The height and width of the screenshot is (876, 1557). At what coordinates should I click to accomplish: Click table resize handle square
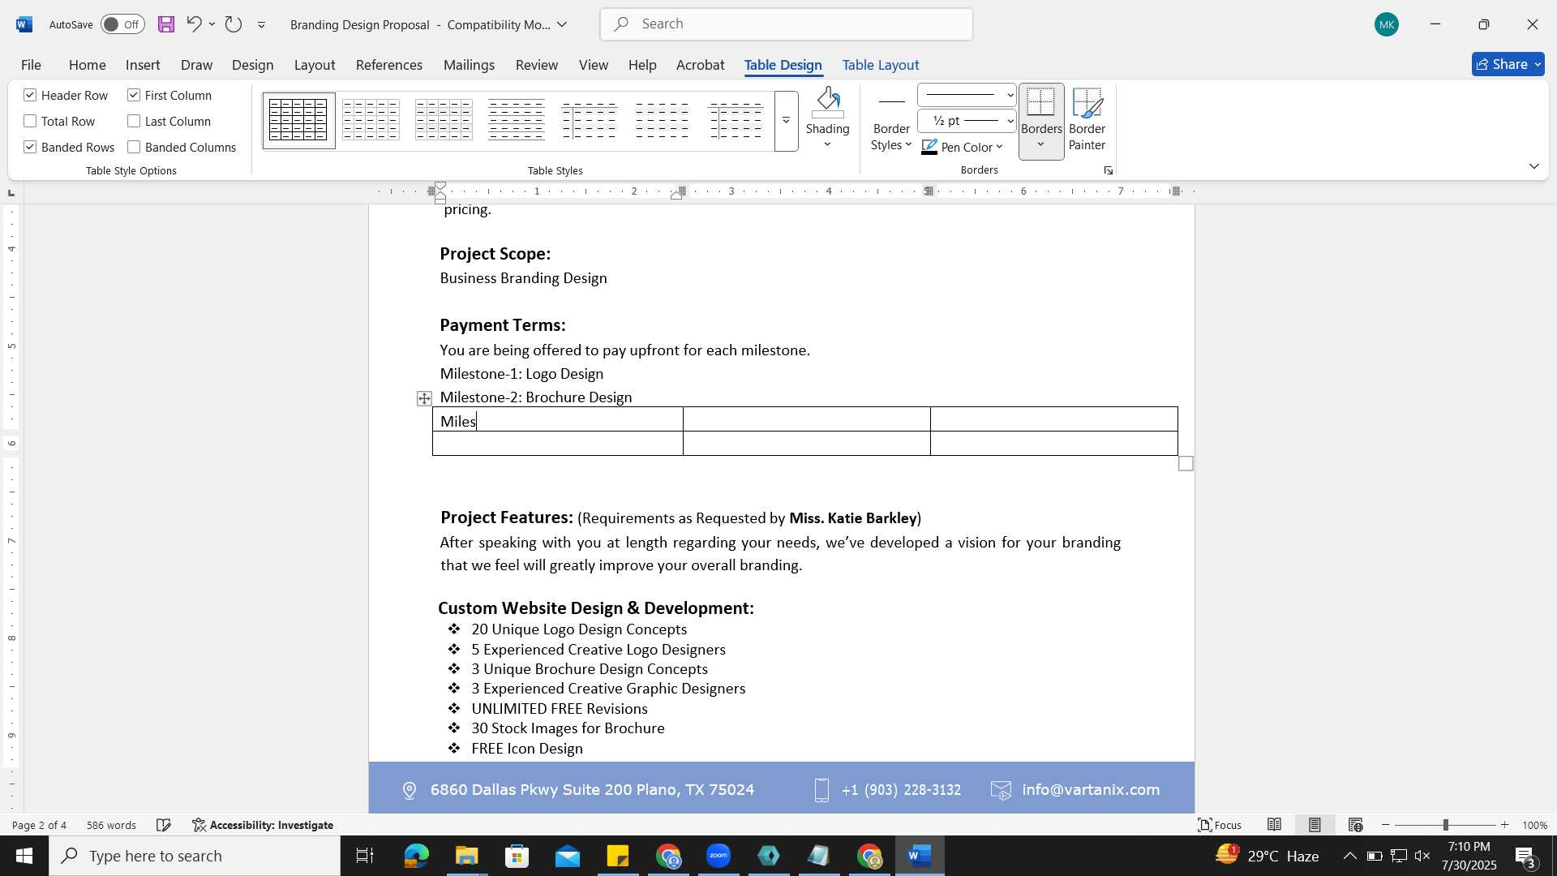(1186, 464)
